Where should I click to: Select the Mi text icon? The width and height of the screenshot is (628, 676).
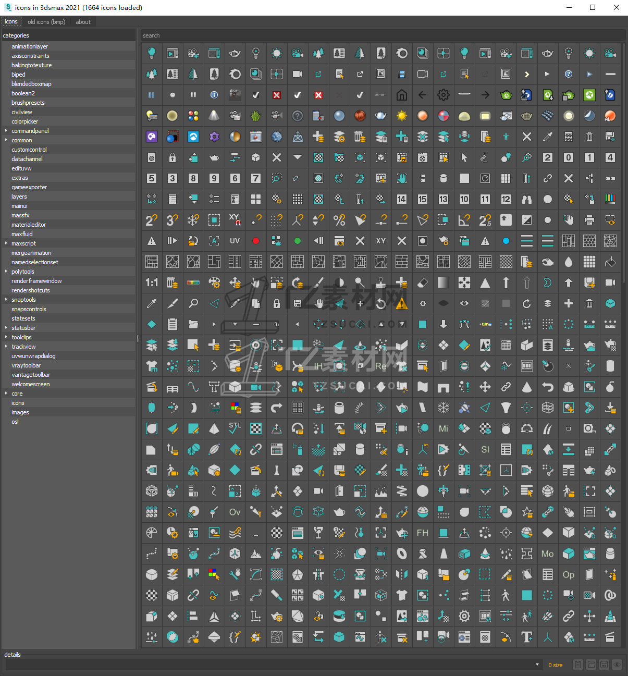[444, 428]
